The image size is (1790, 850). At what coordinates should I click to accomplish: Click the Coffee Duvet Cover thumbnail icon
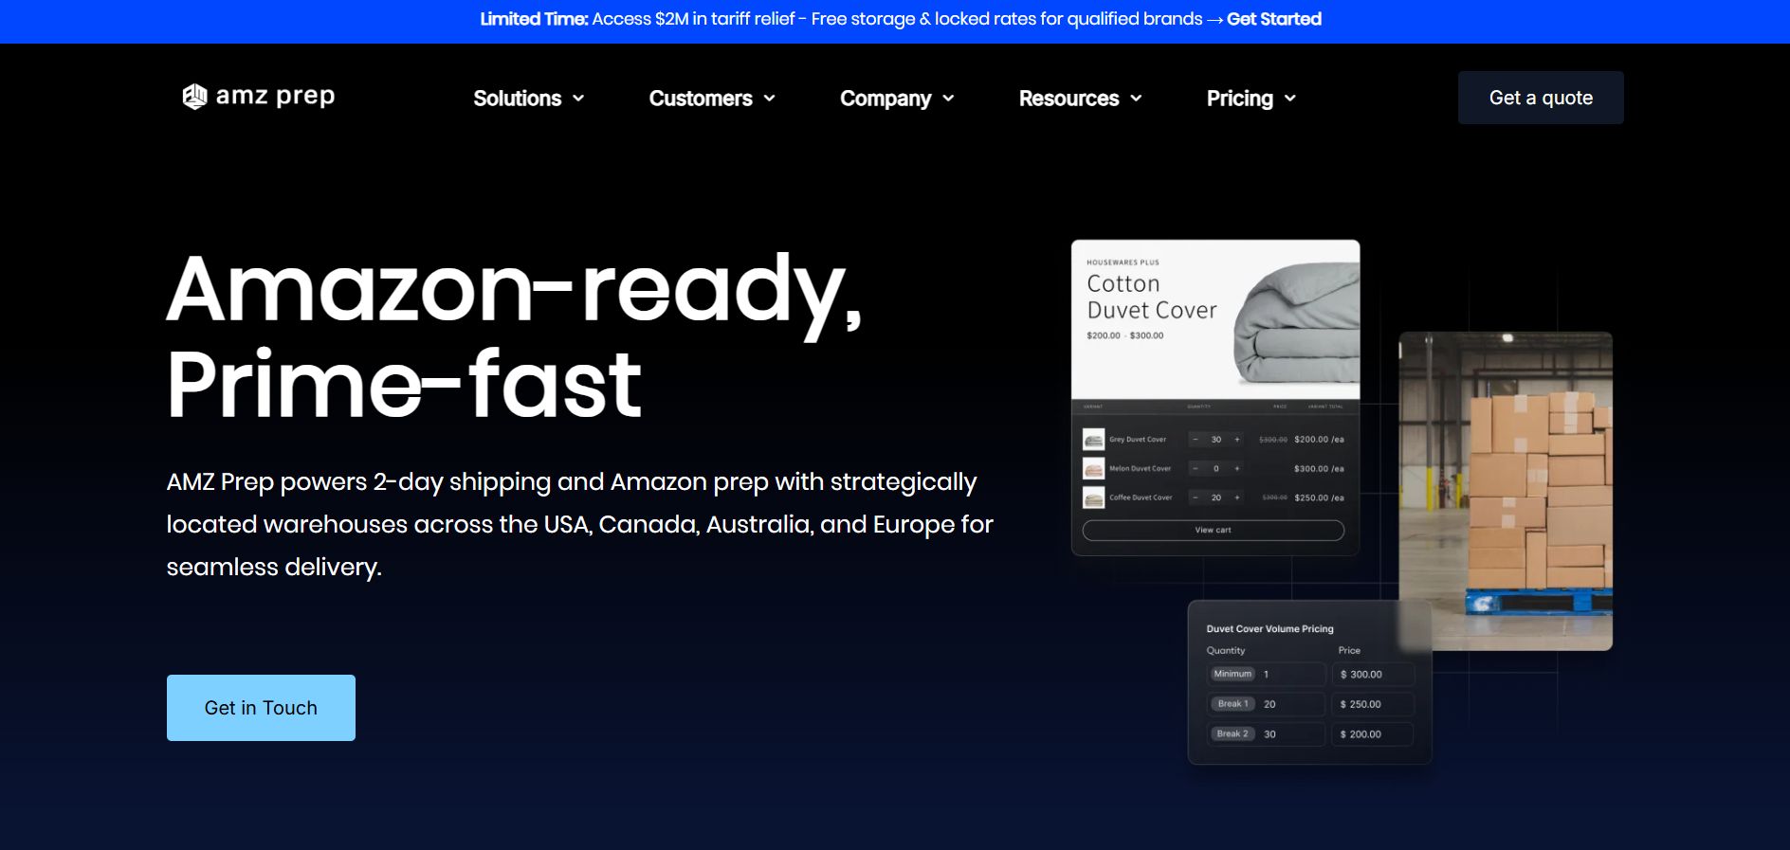[1093, 497]
